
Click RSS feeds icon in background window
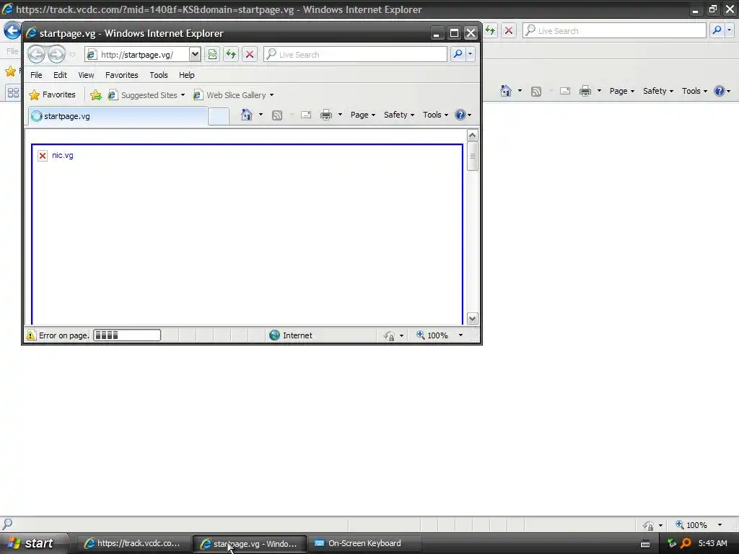coord(536,92)
